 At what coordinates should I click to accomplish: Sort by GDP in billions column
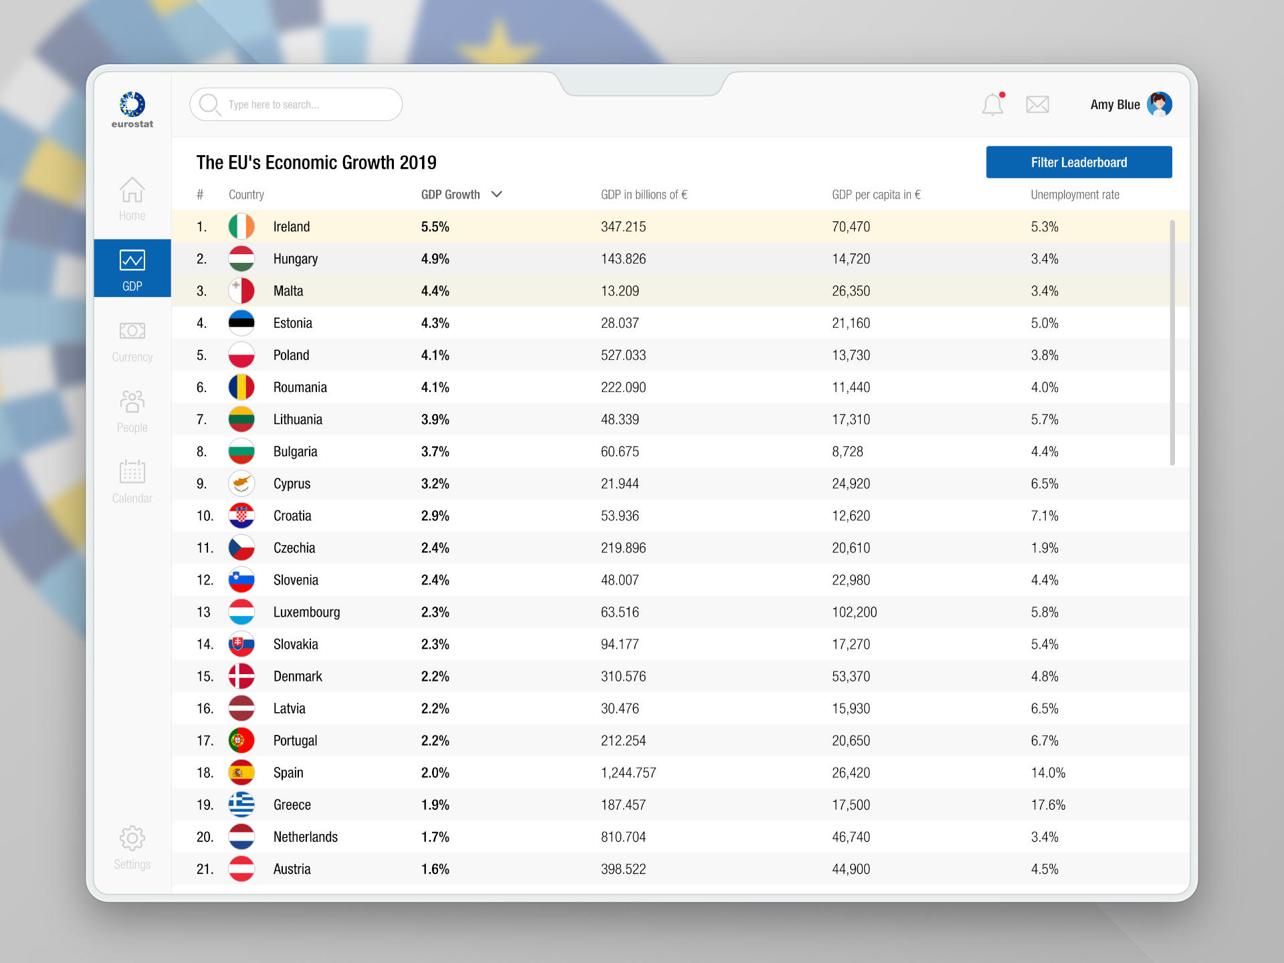point(643,195)
